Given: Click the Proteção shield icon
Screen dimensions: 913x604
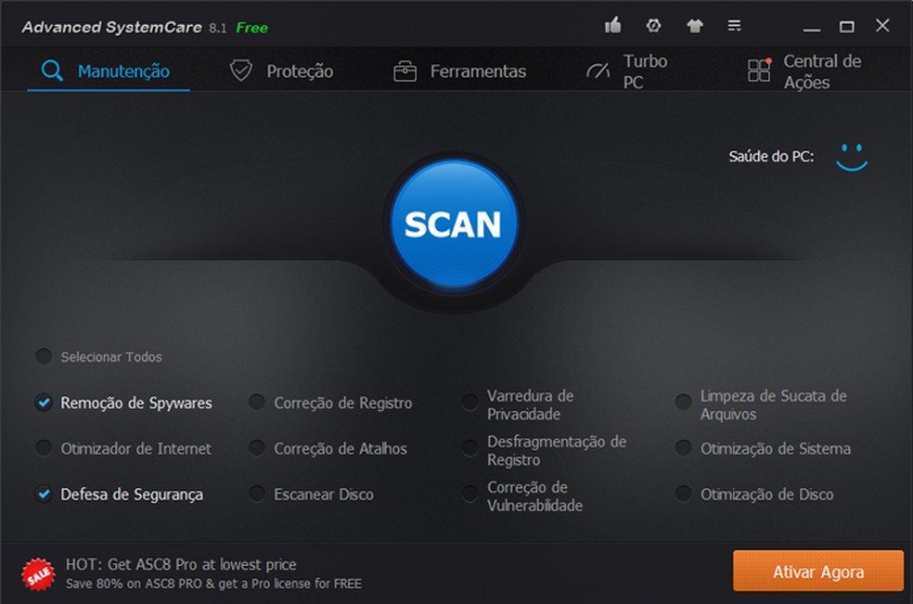Looking at the screenshot, I should click(x=240, y=69).
